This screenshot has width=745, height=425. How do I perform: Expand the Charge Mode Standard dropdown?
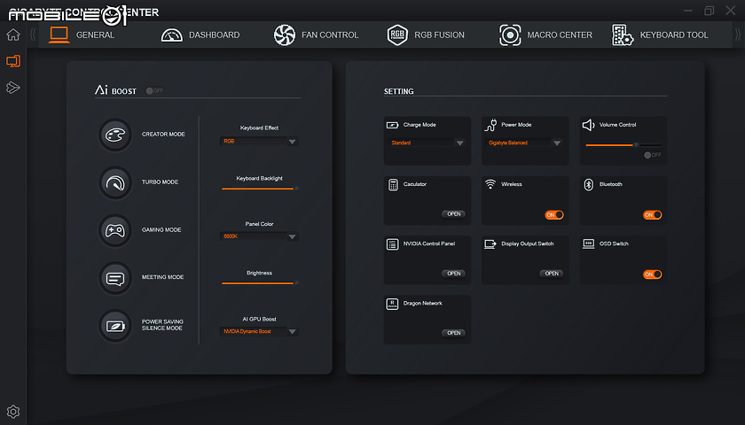pyautogui.click(x=427, y=143)
